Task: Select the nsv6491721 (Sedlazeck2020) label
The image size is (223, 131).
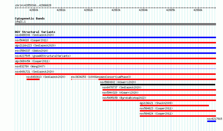Action: [35, 72]
